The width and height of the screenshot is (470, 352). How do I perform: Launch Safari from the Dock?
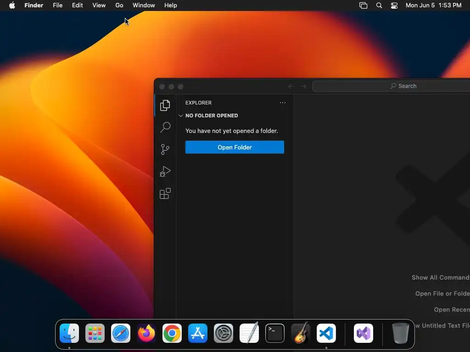[x=121, y=333]
